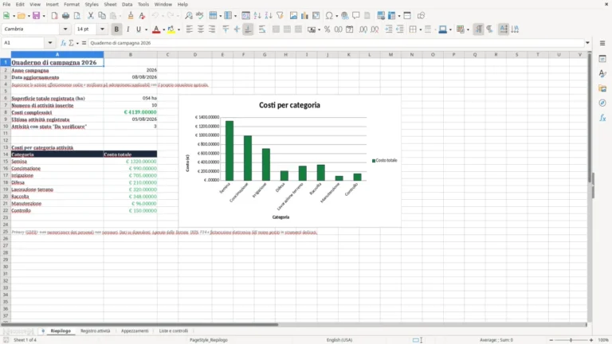The width and height of the screenshot is (612, 344).
Task: Toggle Italic formatting
Action: (127, 29)
